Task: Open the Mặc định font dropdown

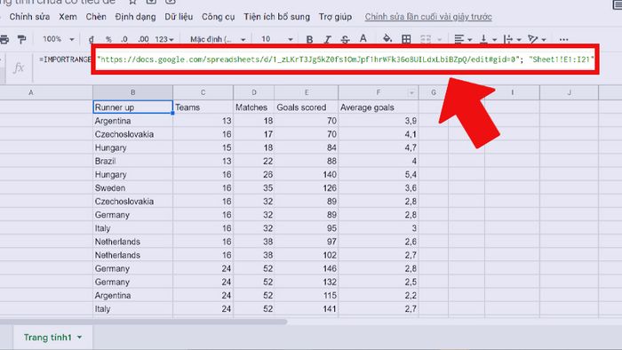Action: point(218,39)
